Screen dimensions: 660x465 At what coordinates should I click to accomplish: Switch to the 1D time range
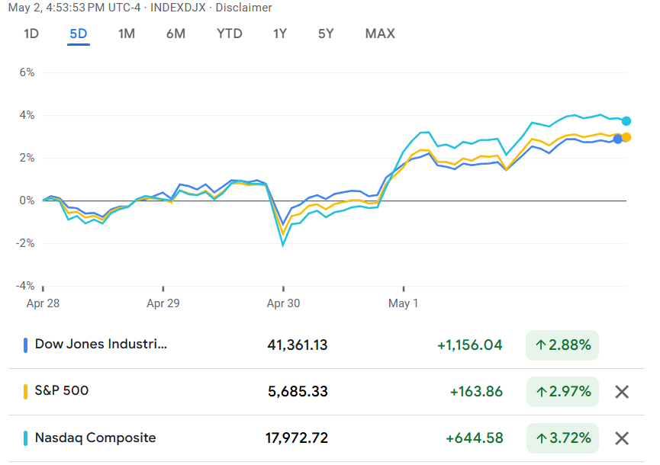31,34
